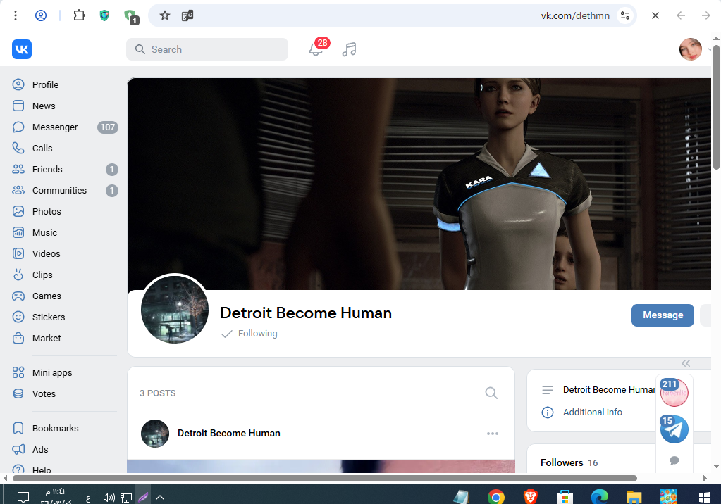The width and height of the screenshot is (721, 504).
Task: Click the horizontal scrollbar thumb
Action: (x=325, y=478)
